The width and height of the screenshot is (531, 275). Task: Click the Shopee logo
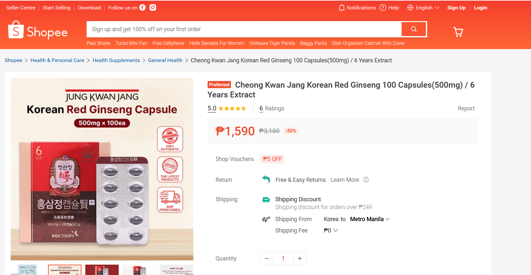[38, 30]
